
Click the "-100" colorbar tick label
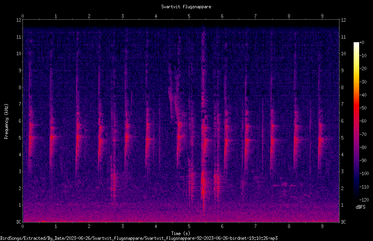(364, 174)
